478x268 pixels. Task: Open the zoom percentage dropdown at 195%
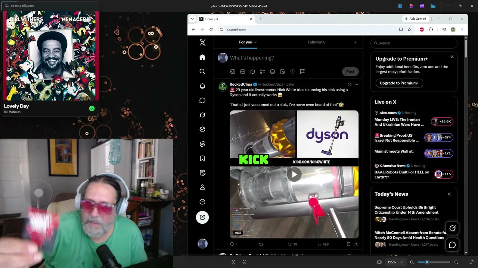(395, 262)
